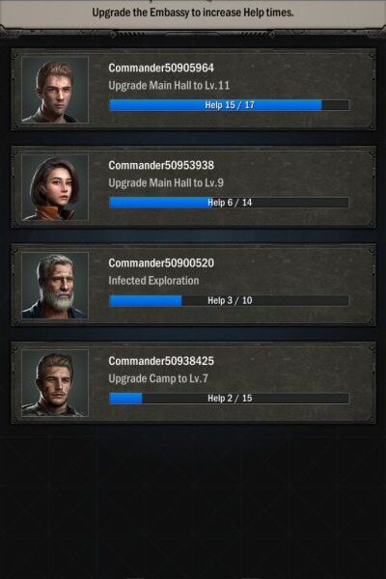
Task: Select the Upgrade Camp to Lv.7 request
Action: [158, 378]
